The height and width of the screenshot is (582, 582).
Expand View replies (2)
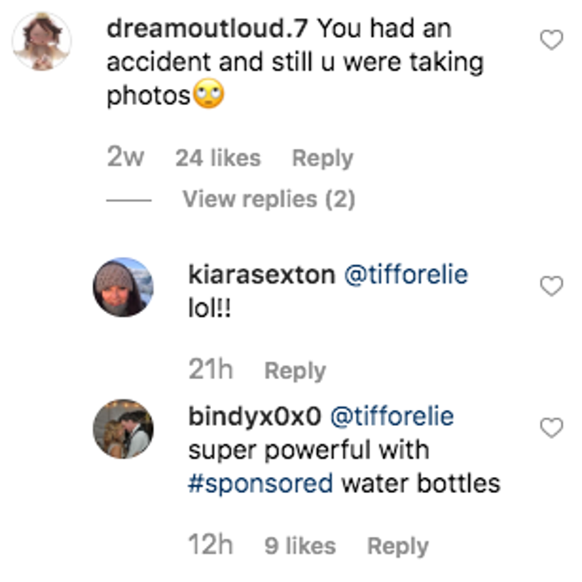268,199
